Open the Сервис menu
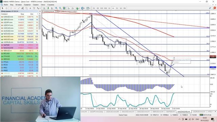Viewport: 217px width, 122px height. click(36, 5)
